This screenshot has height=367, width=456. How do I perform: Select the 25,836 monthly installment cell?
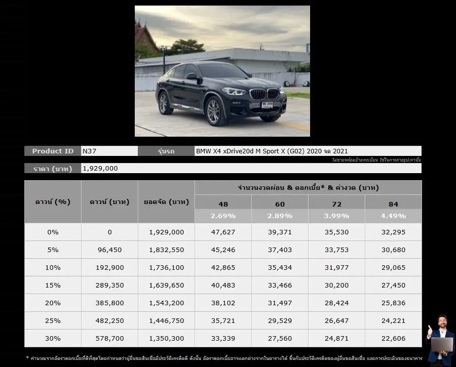[x=393, y=303]
